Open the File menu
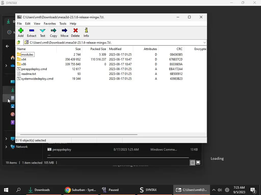The height and width of the screenshot is (195, 261). [19, 24]
